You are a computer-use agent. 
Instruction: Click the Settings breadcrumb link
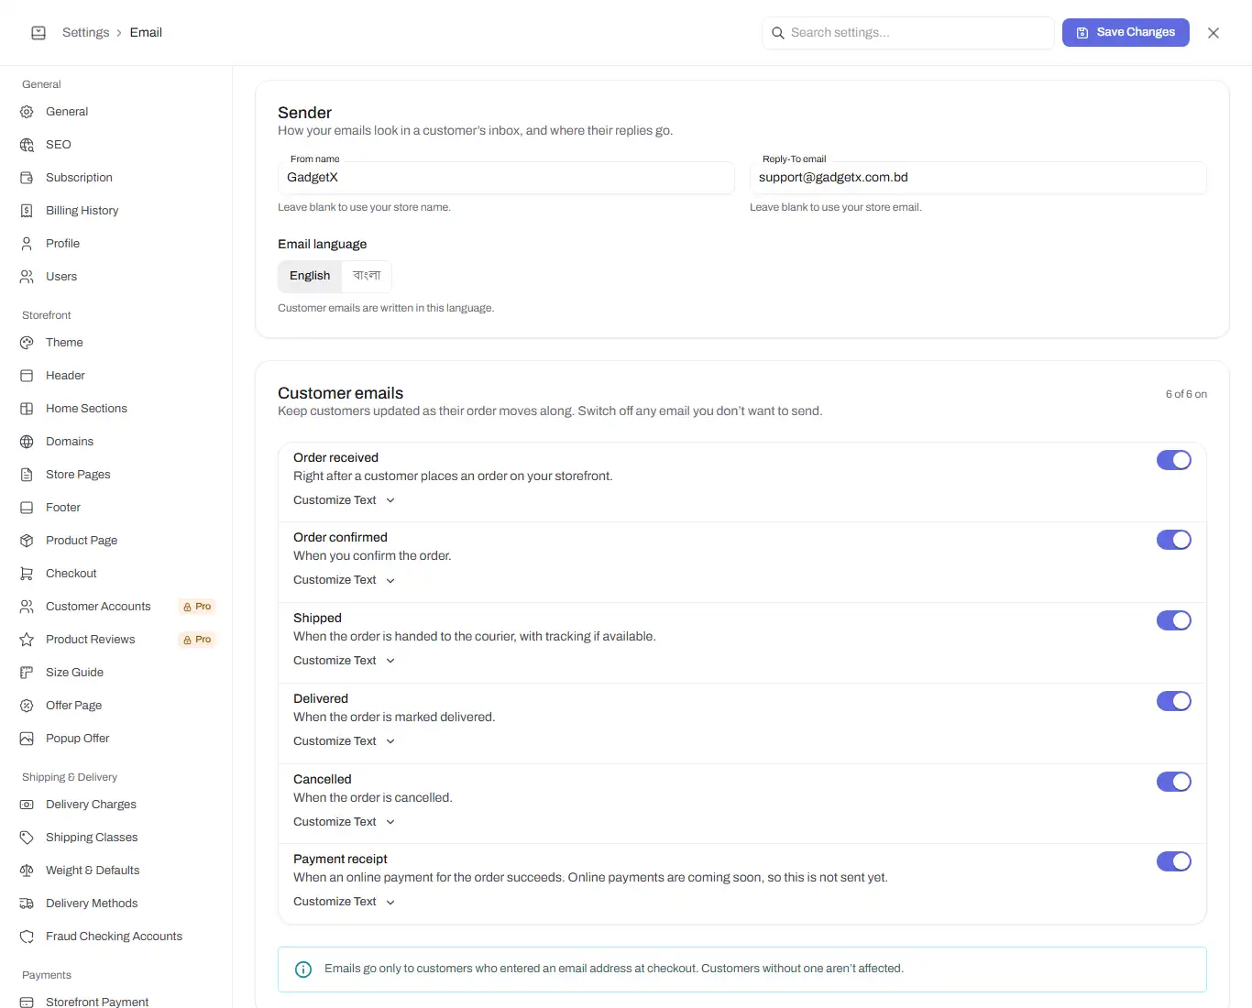pyautogui.click(x=85, y=32)
